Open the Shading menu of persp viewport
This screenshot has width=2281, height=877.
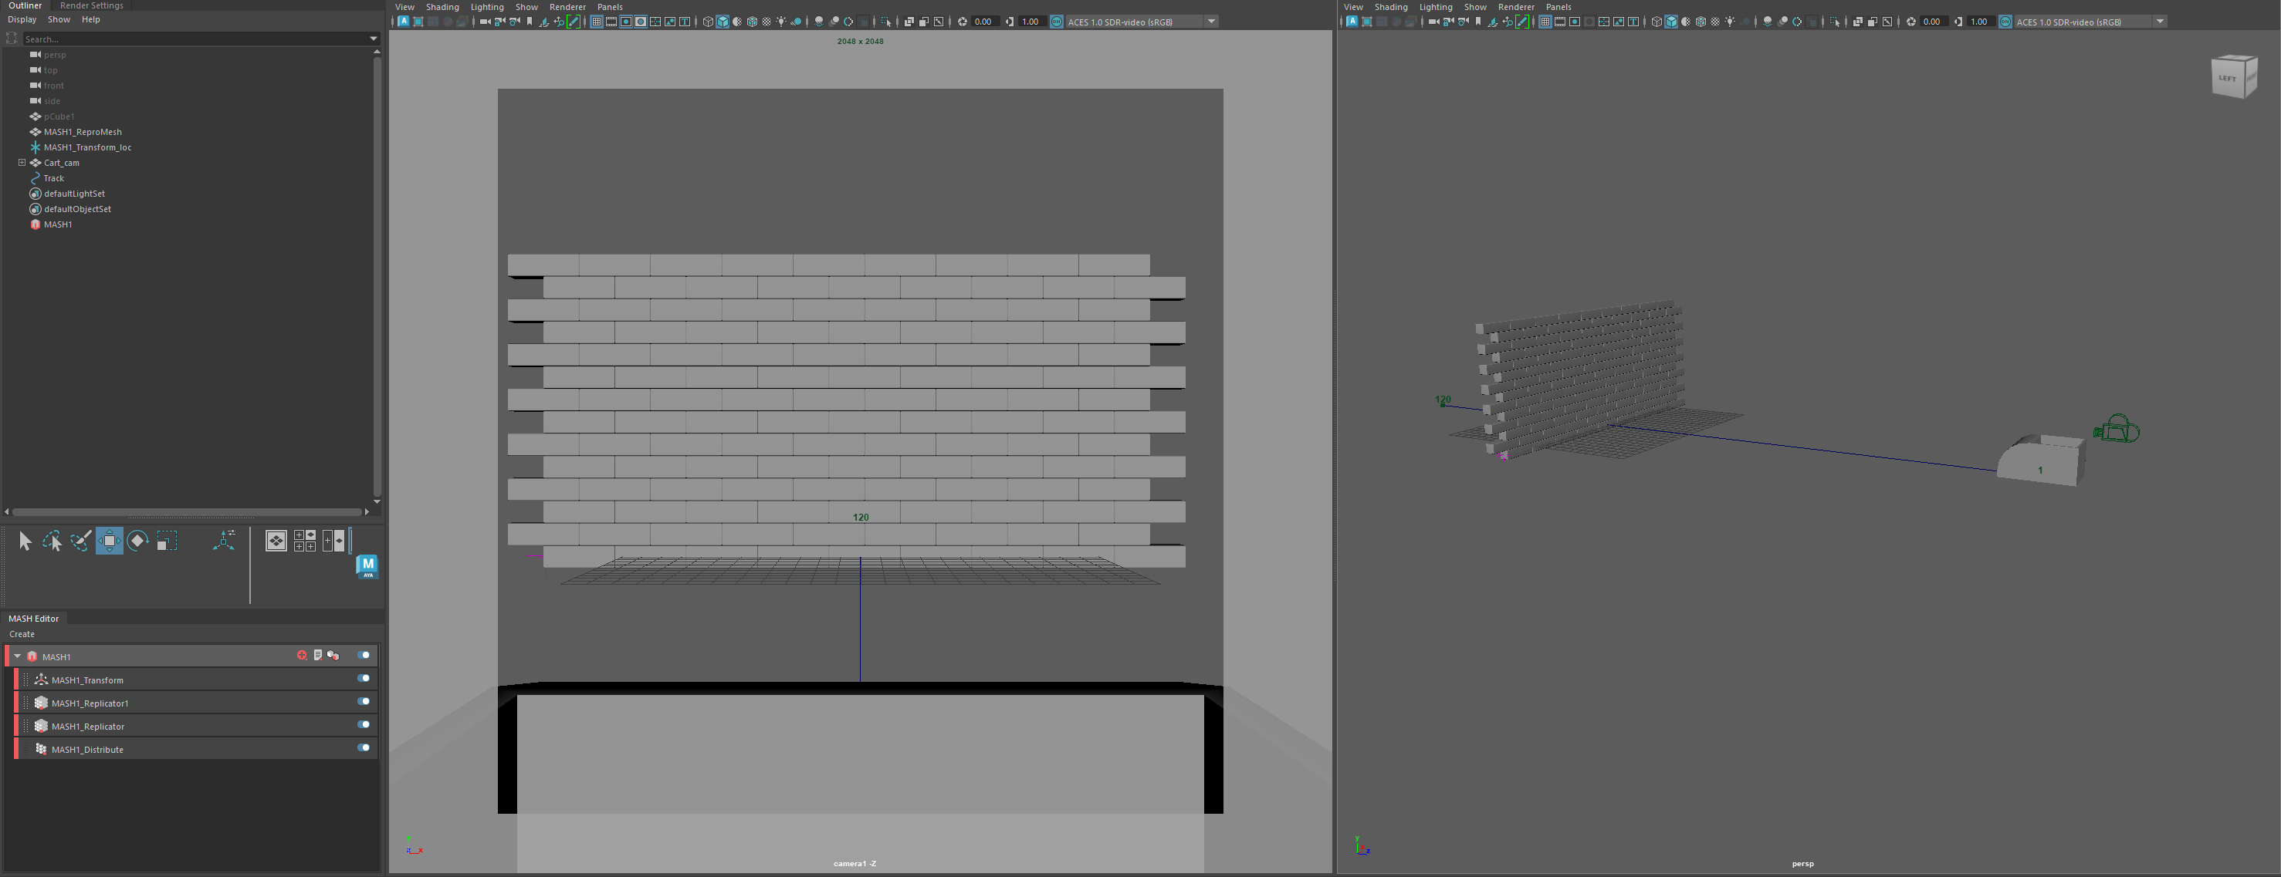point(1390,7)
